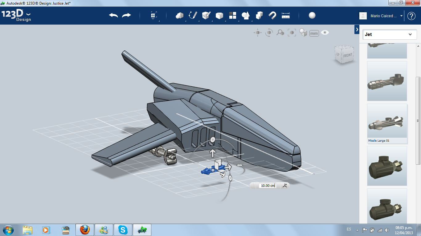
Task: Click the FRONT face of the view cube
Action: point(347,56)
